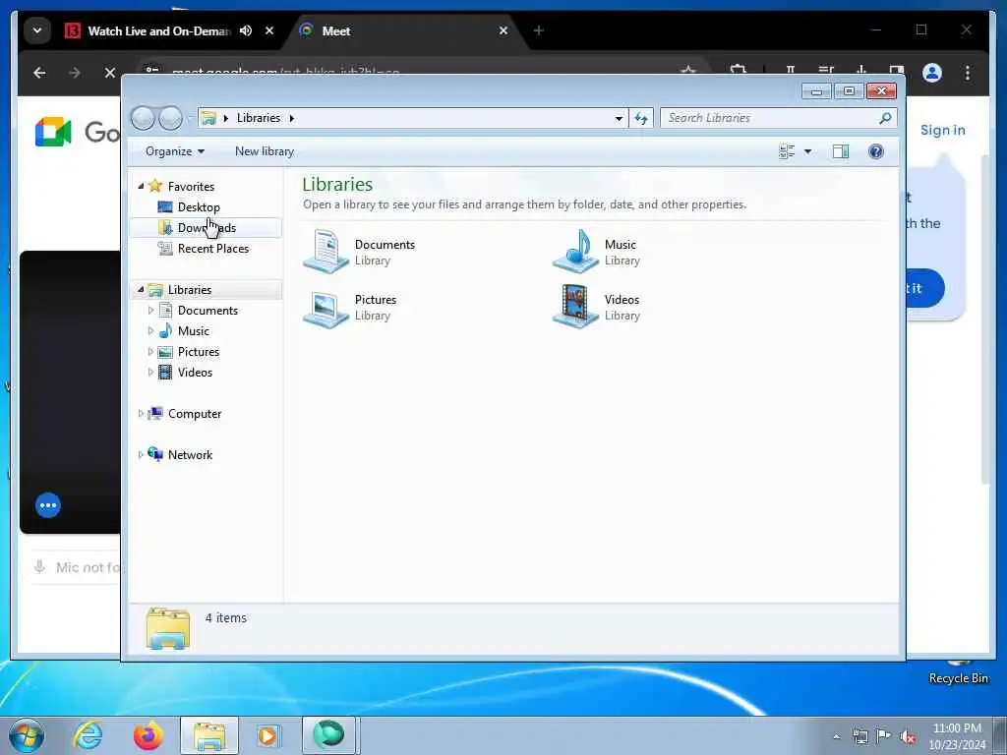Click Chrome's back arrow button
The width and height of the screenshot is (1007, 755).
[x=39, y=73]
